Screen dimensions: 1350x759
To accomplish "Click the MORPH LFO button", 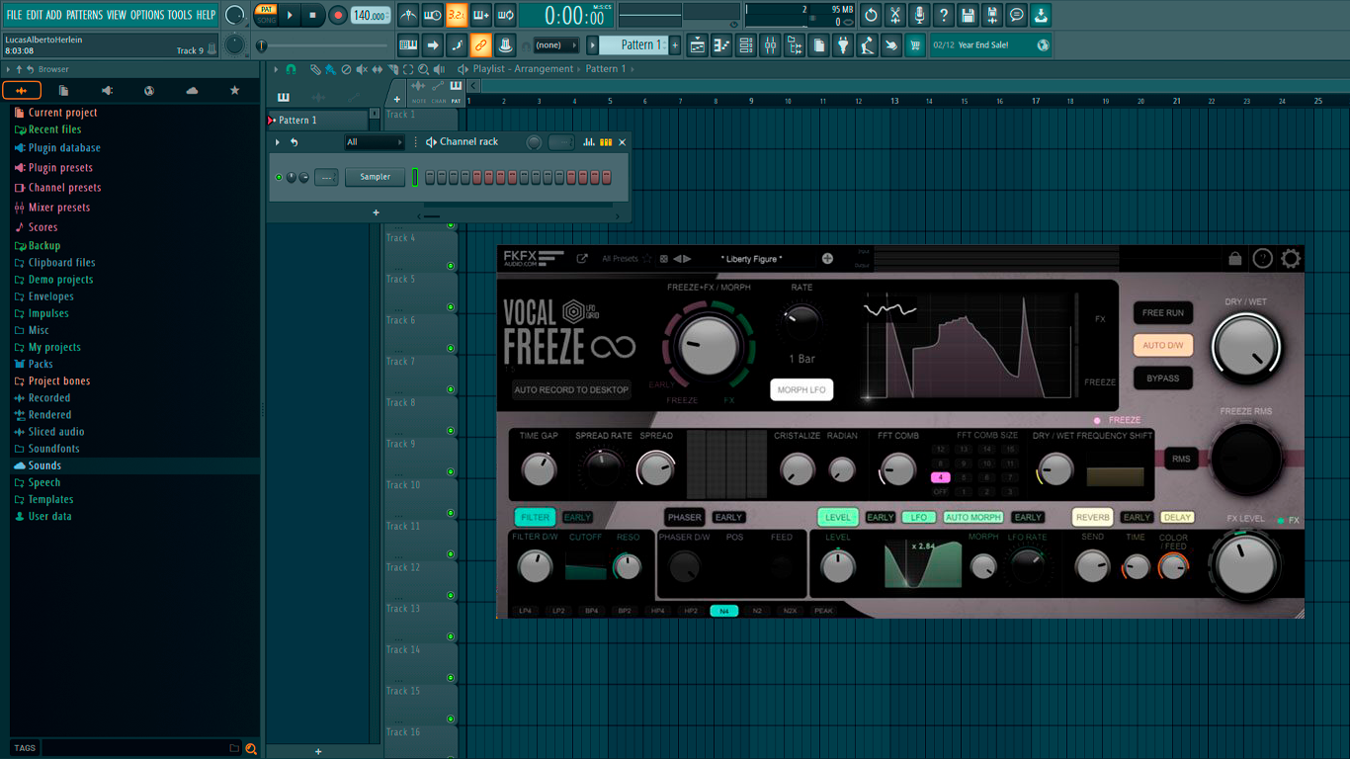I will click(802, 390).
